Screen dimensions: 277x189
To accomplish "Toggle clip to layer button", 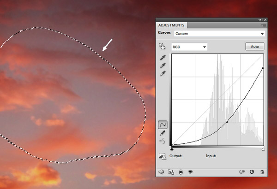I will coord(180,172).
